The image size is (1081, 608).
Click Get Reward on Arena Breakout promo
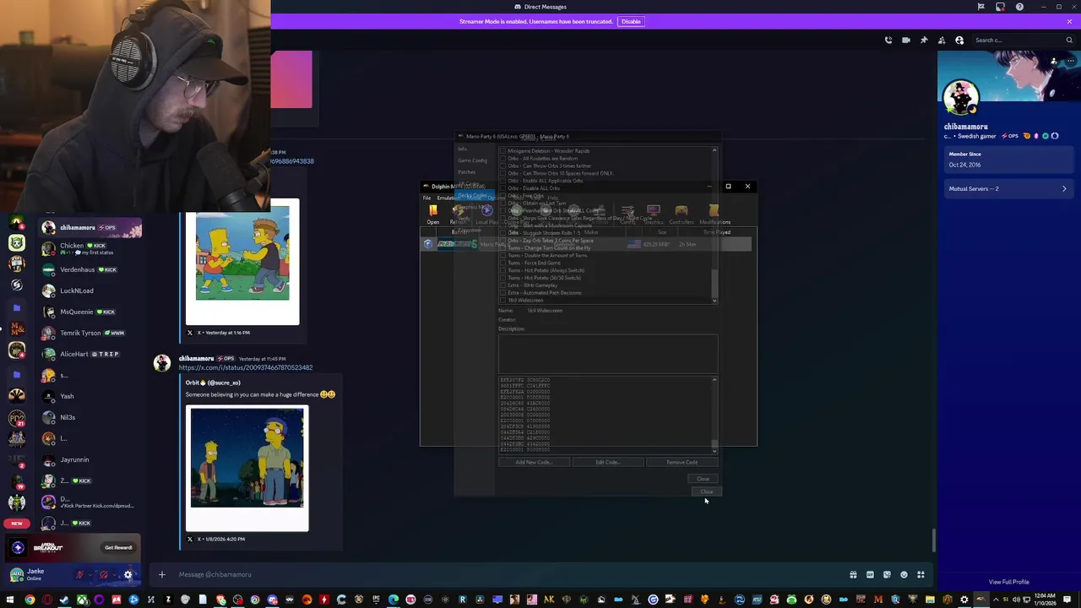click(118, 547)
